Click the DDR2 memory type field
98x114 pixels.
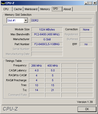pos(61,20)
